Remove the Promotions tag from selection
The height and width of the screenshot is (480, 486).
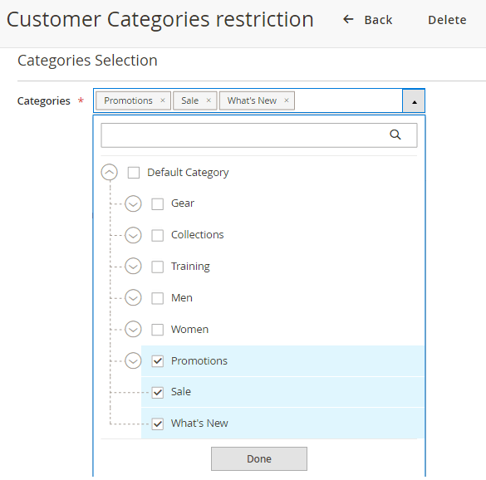pyautogui.click(x=162, y=100)
